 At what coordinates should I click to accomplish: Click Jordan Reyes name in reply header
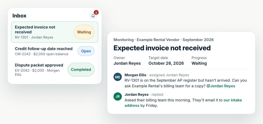click(x=137, y=94)
